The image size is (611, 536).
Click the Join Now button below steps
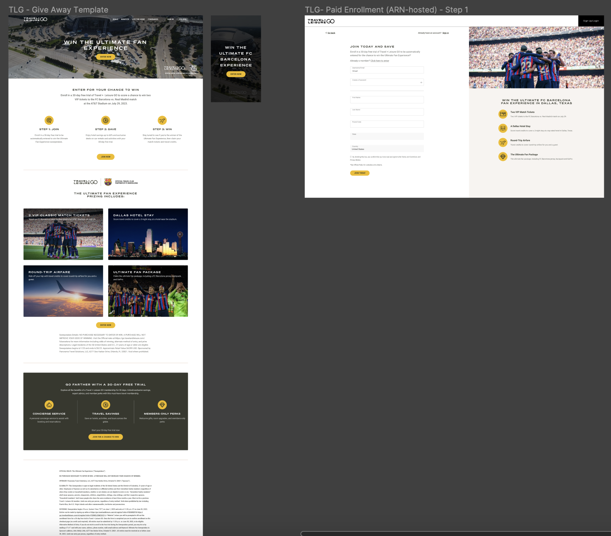106,157
